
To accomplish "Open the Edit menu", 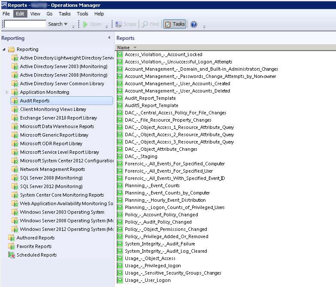I will coord(20,14).
